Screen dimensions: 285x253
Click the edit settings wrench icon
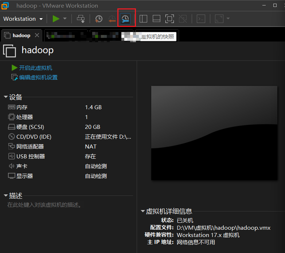tap(14, 77)
